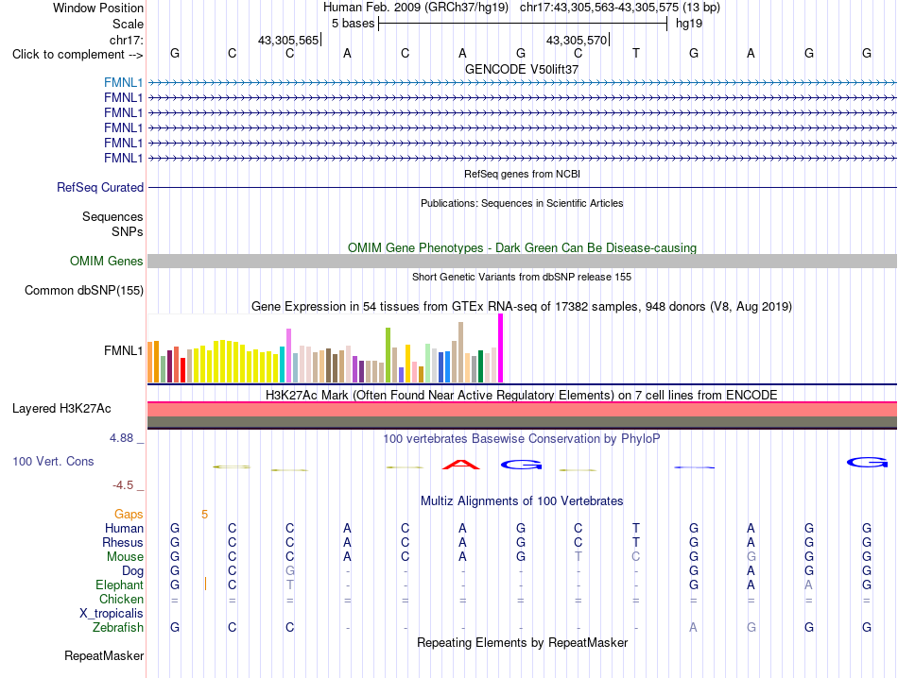Click the Dog species label
The width and height of the screenshot is (898, 678).
(132, 571)
